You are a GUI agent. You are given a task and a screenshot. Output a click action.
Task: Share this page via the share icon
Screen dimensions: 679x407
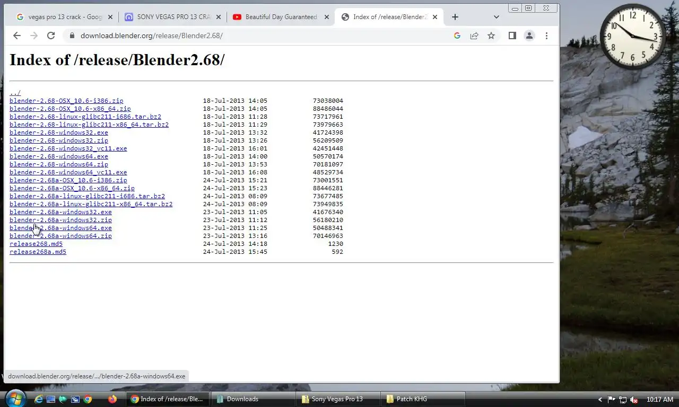(x=474, y=36)
